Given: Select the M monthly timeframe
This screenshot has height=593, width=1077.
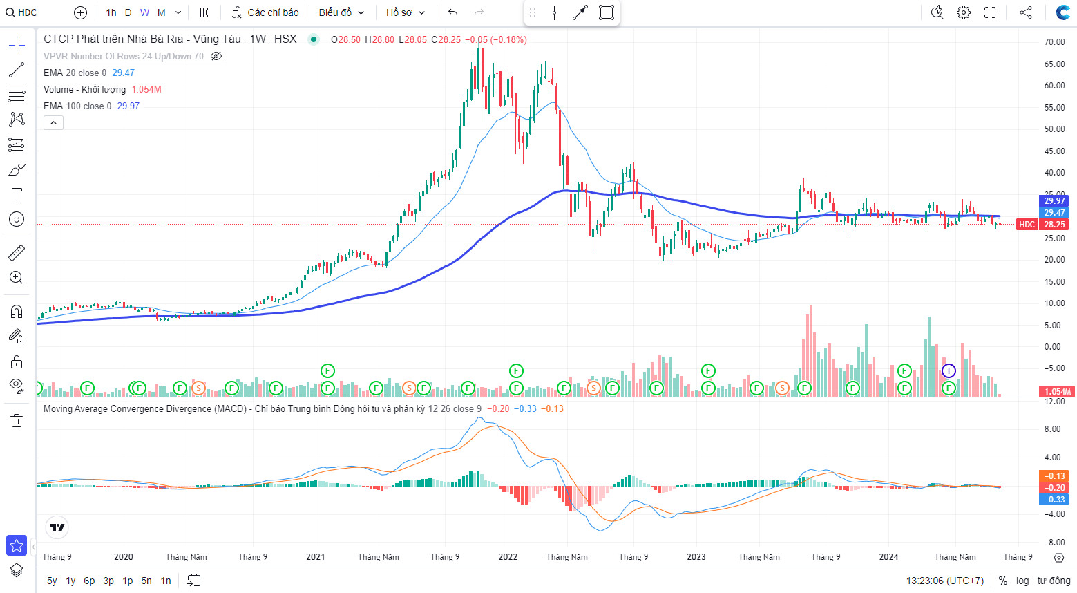Looking at the screenshot, I should 161,12.
